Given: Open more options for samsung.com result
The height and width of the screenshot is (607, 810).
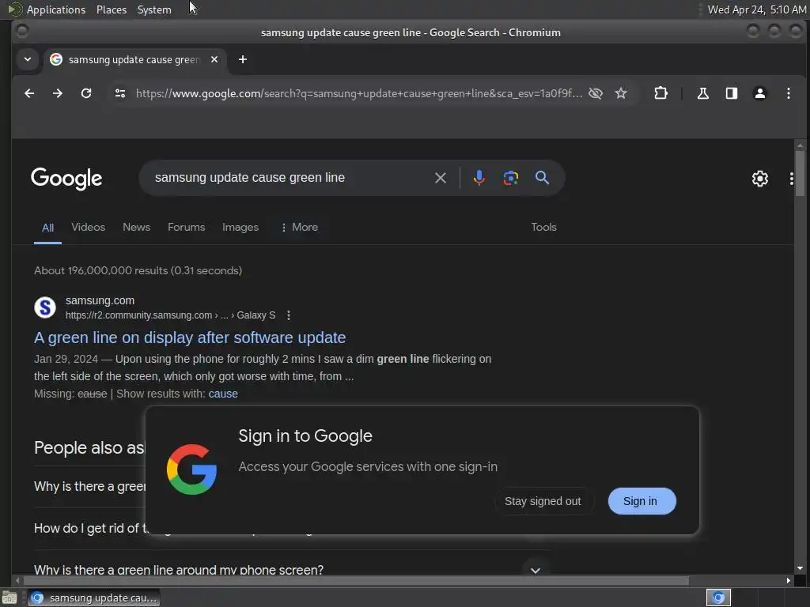Looking at the screenshot, I should (x=289, y=315).
